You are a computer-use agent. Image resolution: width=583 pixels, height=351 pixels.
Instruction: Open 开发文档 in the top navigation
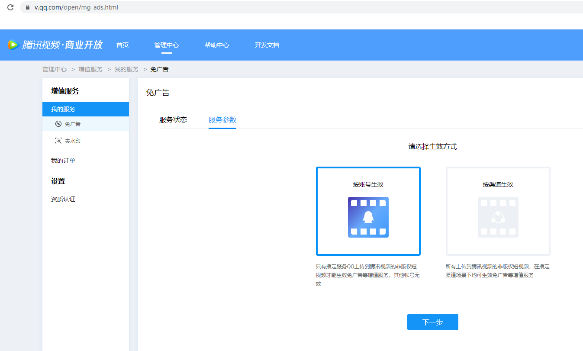[x=267, y=45]
